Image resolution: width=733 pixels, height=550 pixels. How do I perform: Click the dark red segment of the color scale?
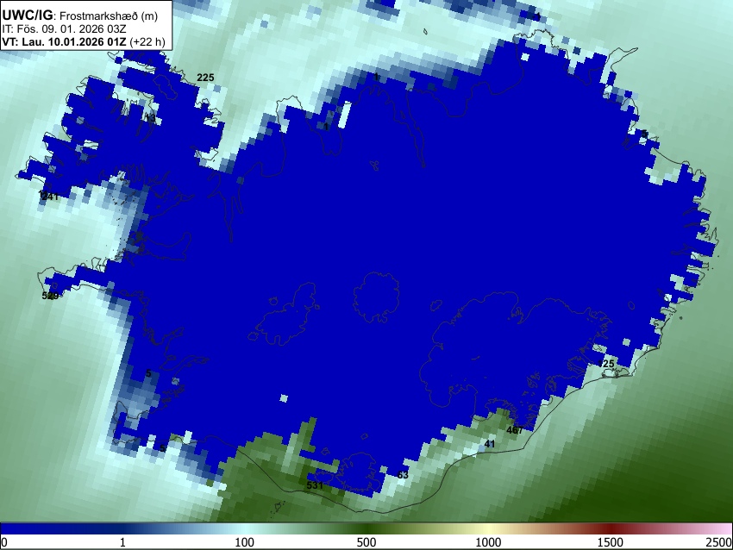pyautogui.click(x=610, y=529)
